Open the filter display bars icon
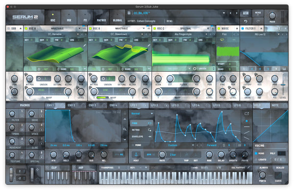 284,69
